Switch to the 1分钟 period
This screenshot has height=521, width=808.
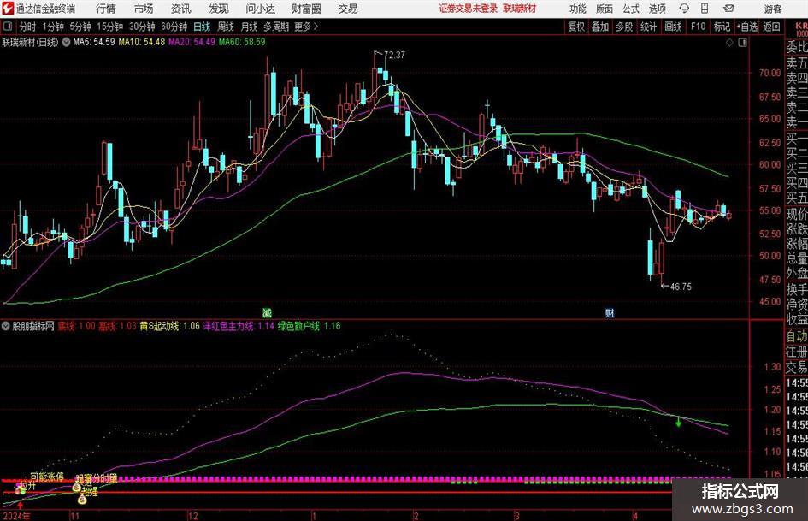tap(53, 27)
